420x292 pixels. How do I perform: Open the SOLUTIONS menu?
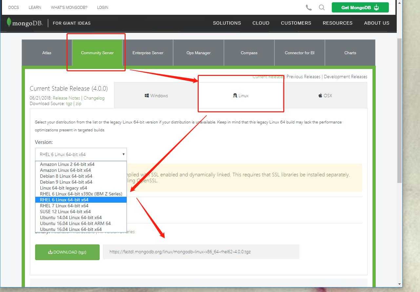227,23
